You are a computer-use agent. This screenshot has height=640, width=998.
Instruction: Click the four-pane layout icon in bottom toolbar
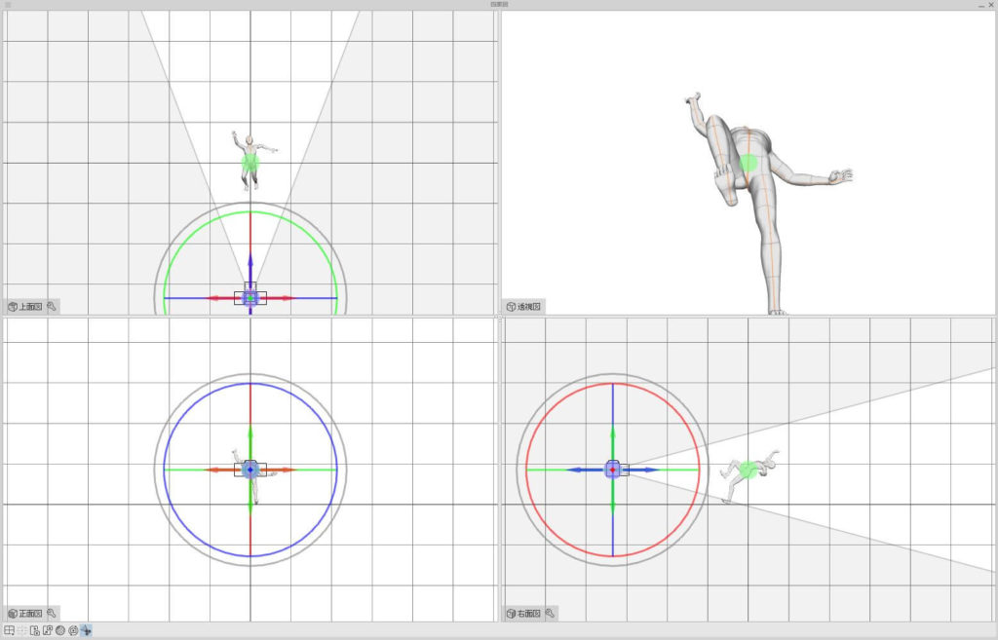pyautogui.click(x=9, y=631)
